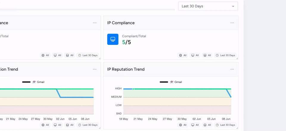Click the clock Last 30 Days chip in IP Compliance

[225, 55]
